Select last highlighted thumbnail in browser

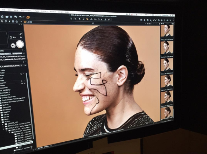click(x=167, y=112)
